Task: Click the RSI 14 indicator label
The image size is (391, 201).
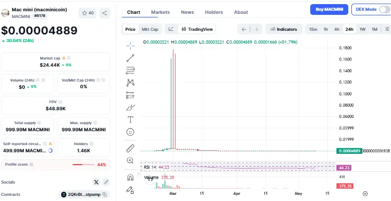Action: [150, 167]
